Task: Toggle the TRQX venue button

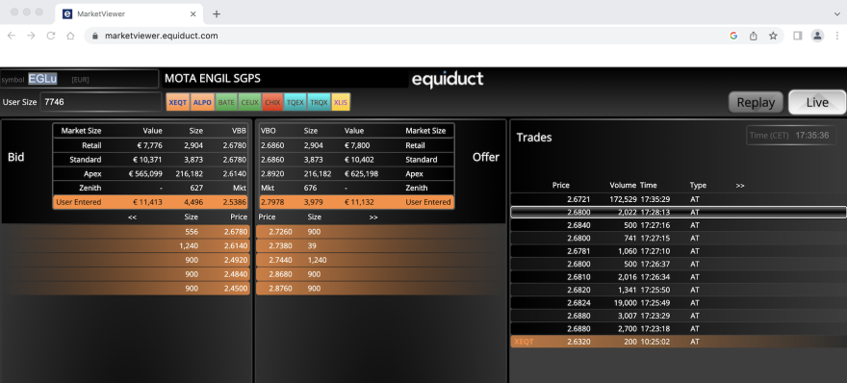Action: coord(320,102)
